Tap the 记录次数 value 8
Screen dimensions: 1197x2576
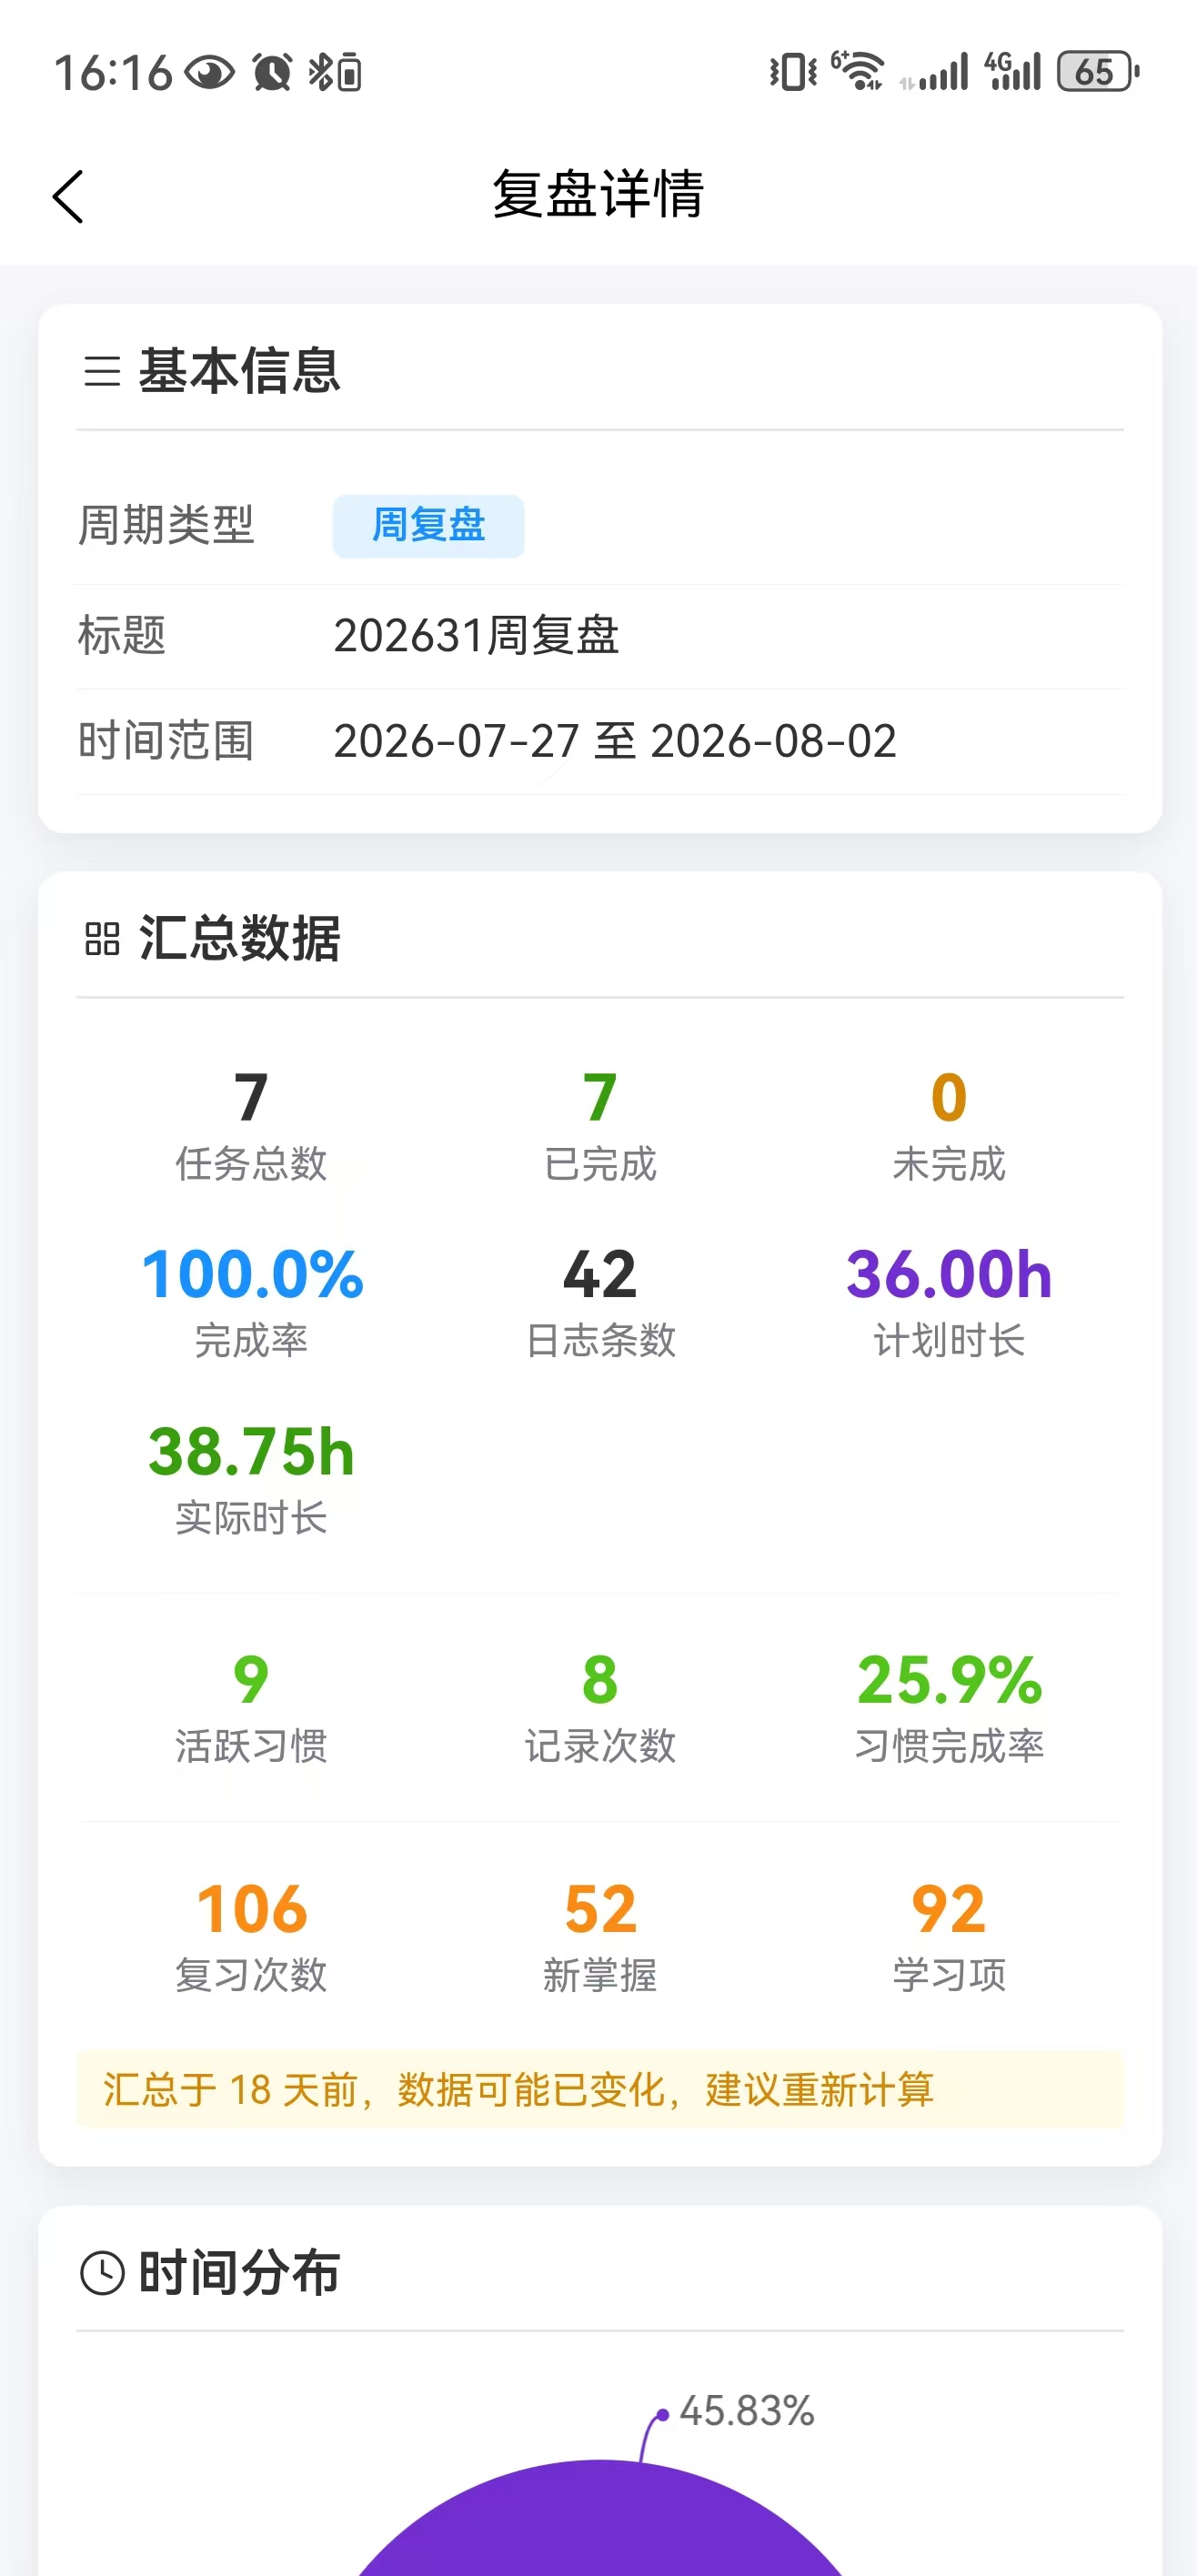pos(600,1679)
